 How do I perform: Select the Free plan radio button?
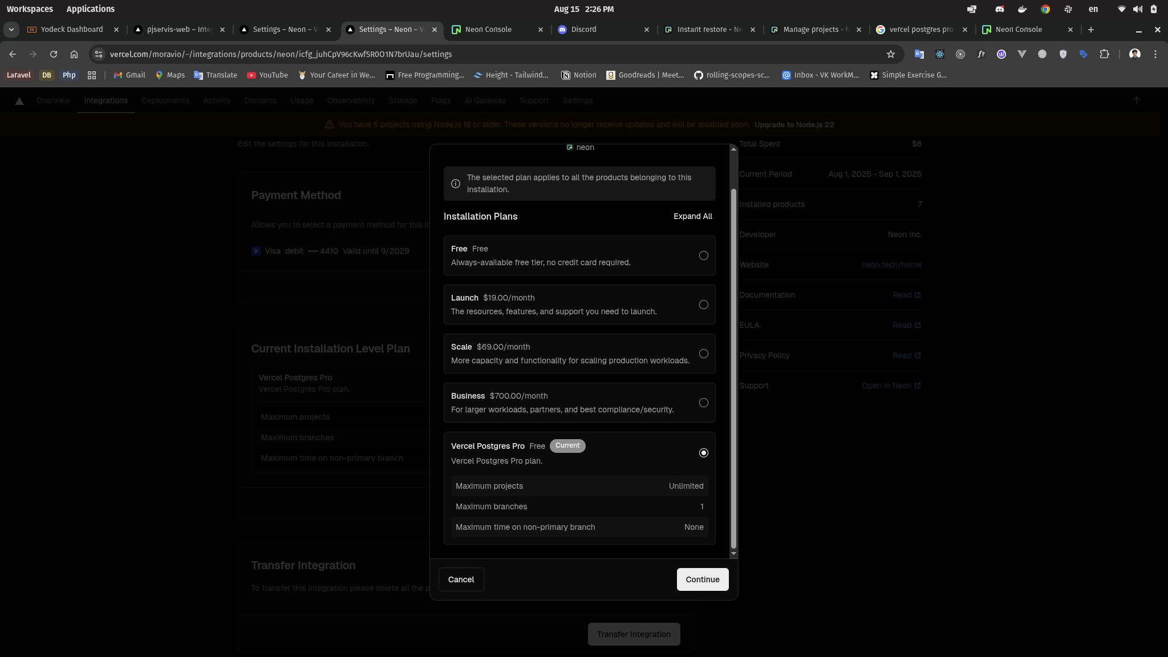[703, 255]
